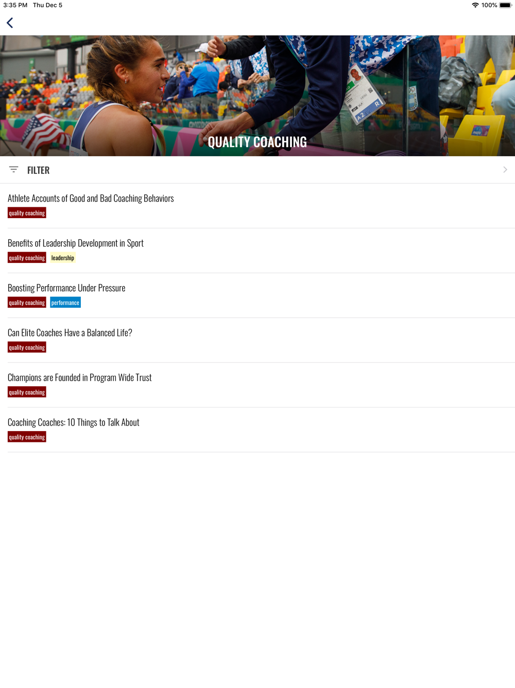Open Athlete Accounts of Good and Bad Coaching Behaviors

click(91, 199)
